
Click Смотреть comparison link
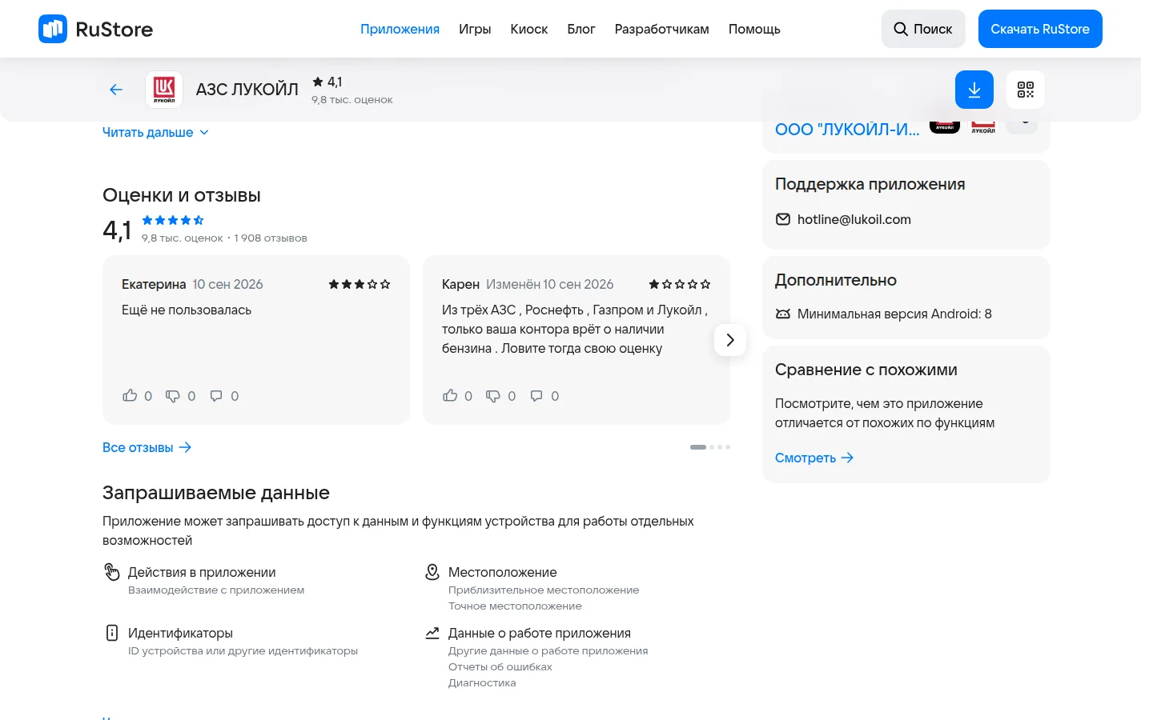pos(814,458)
